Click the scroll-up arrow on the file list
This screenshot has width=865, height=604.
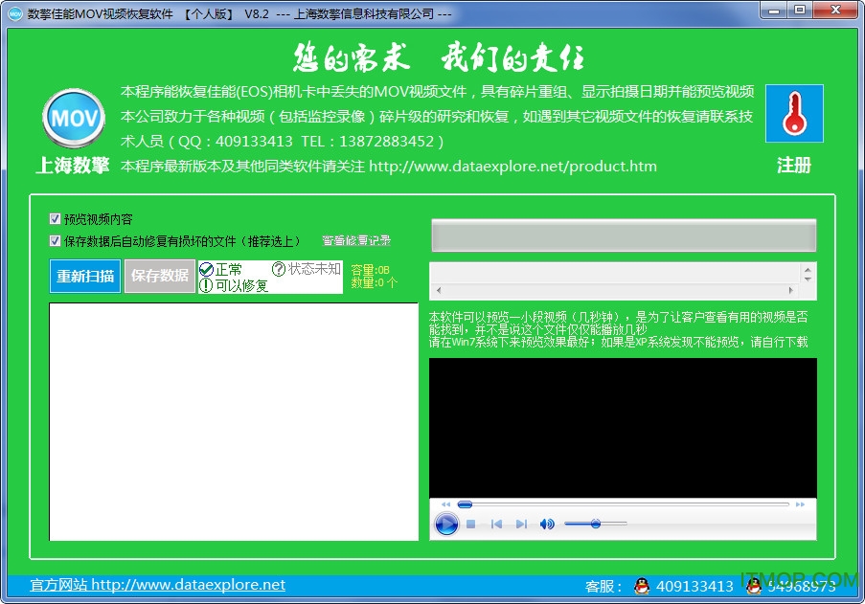(x=808, y=270)
